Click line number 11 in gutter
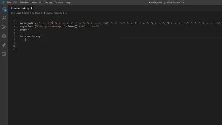222x125 pixels. click(x=14, y=49)
